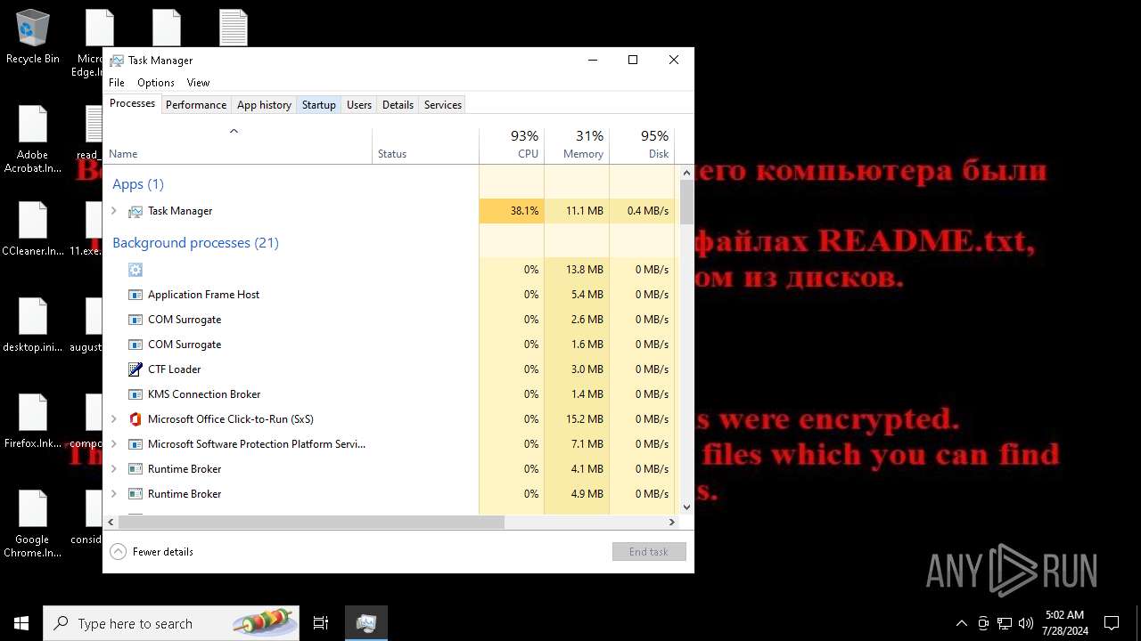Expand Microsoft Office Click-to-Run row

[x=113, y=419]
